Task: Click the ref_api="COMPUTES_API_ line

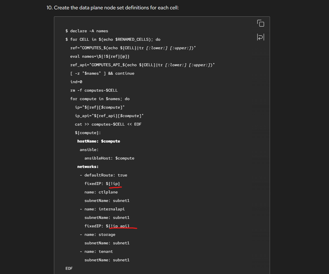Action: pos(142,65)
